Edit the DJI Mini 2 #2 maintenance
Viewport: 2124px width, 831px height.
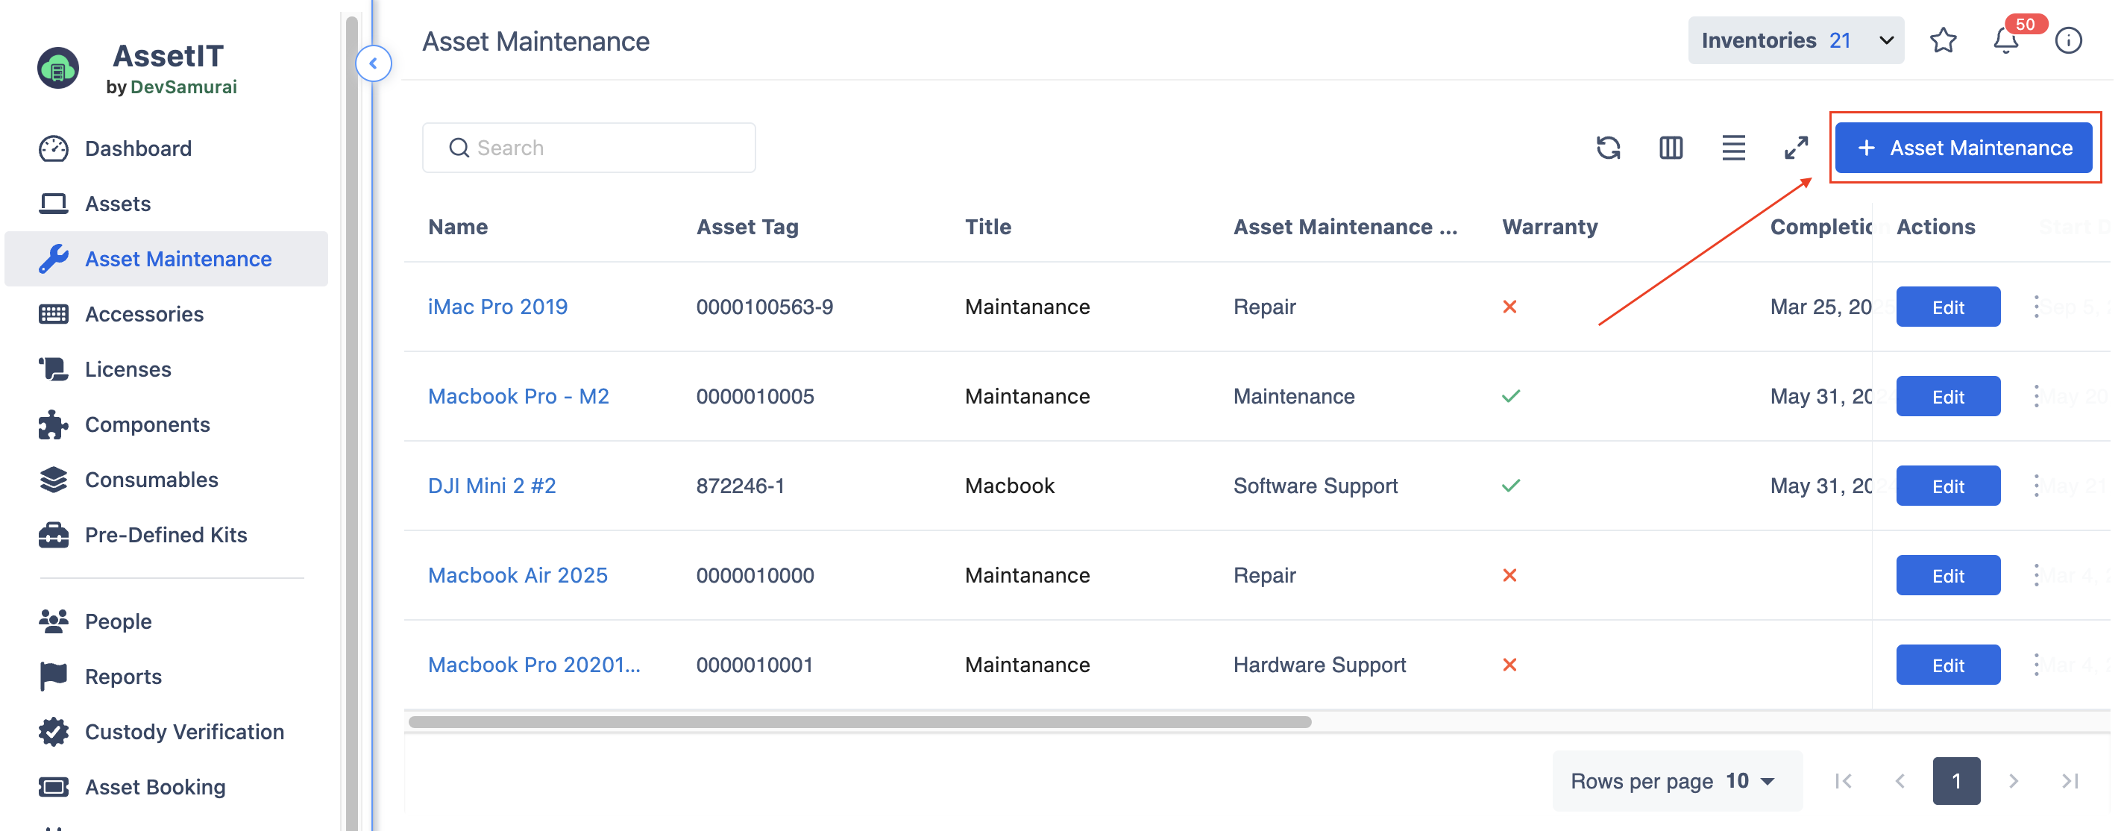click(x=1947, y=486)
